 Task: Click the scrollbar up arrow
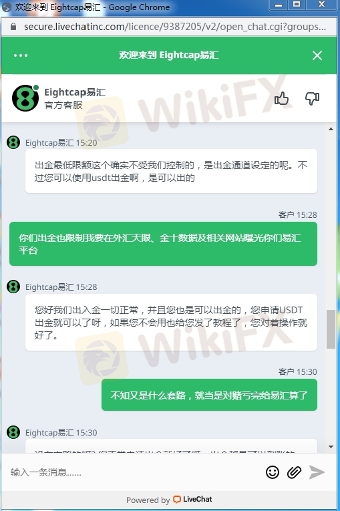(331, 129)
